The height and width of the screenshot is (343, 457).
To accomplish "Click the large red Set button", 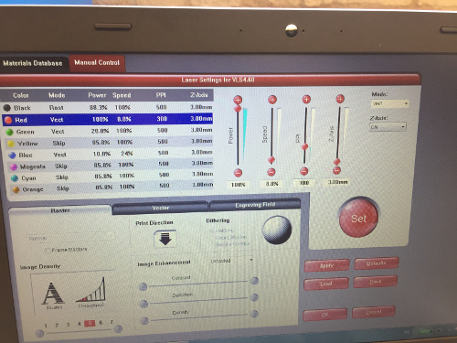I will pos(358,218).
